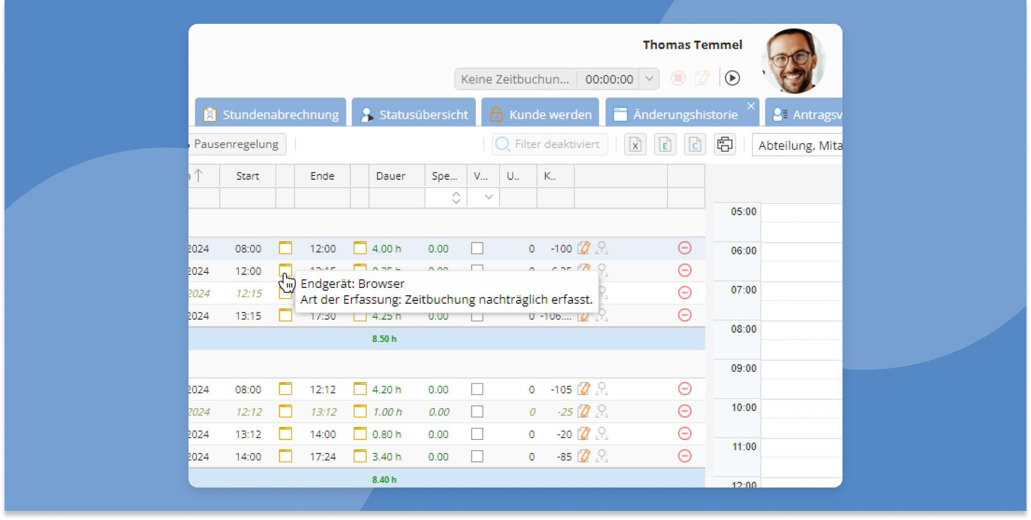Click the red stop time booking icon
1031x520 pixels.
(x=678, y=78)
